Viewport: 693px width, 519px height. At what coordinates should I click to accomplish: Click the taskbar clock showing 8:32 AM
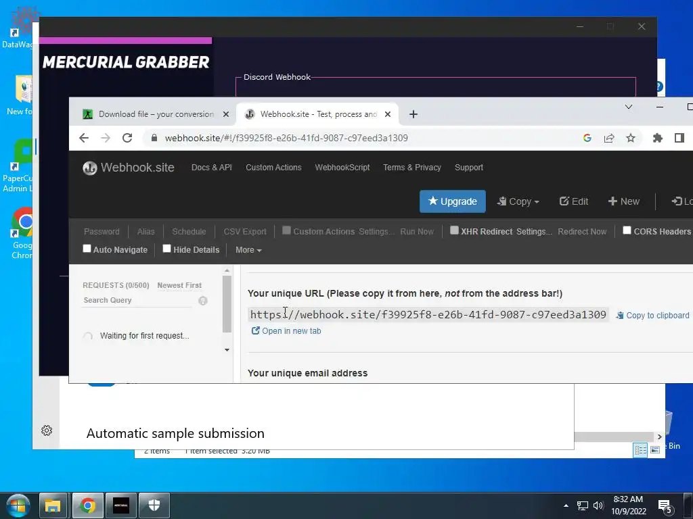(629, 505)
